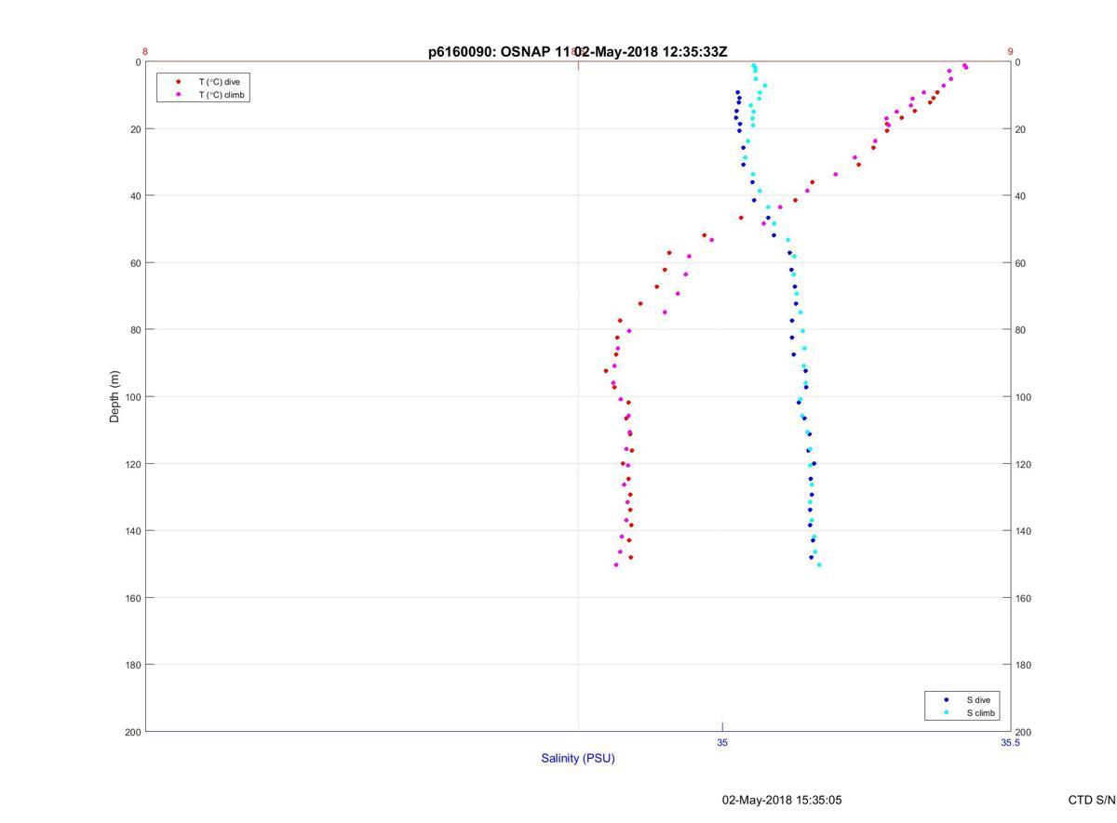This screenshot has height=823, width=1117.
Task: Click the 'CTD S/N' footer text
Action: point(1092,800)
